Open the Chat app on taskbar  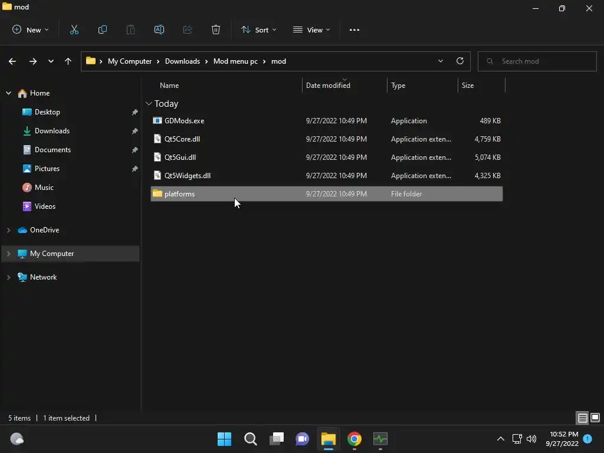click(303, 439)
